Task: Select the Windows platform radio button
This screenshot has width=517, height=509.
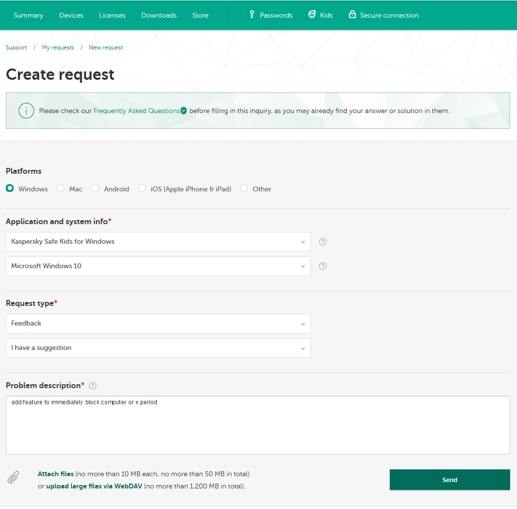Action: point(10,188)
